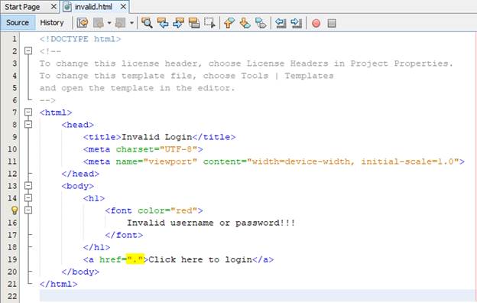Click Find Previous Occurrence icon

point(163,23)
